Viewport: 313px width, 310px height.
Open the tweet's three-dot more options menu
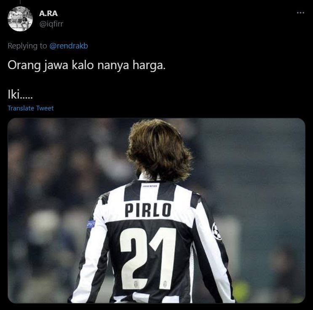(300, 13)
